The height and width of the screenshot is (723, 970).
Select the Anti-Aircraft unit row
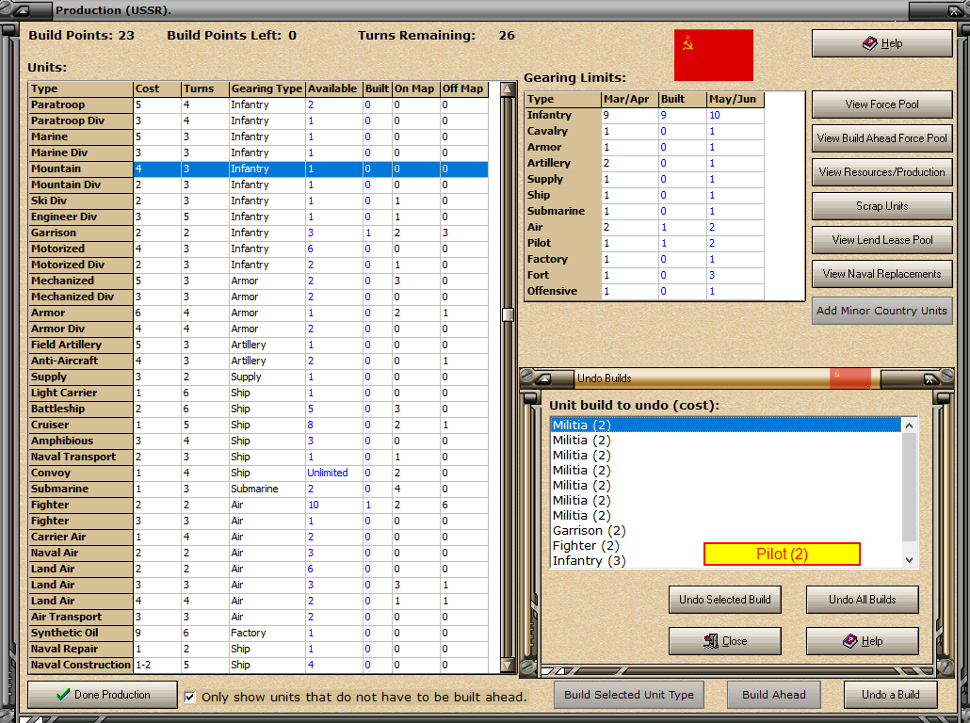(x=259, y=361)
